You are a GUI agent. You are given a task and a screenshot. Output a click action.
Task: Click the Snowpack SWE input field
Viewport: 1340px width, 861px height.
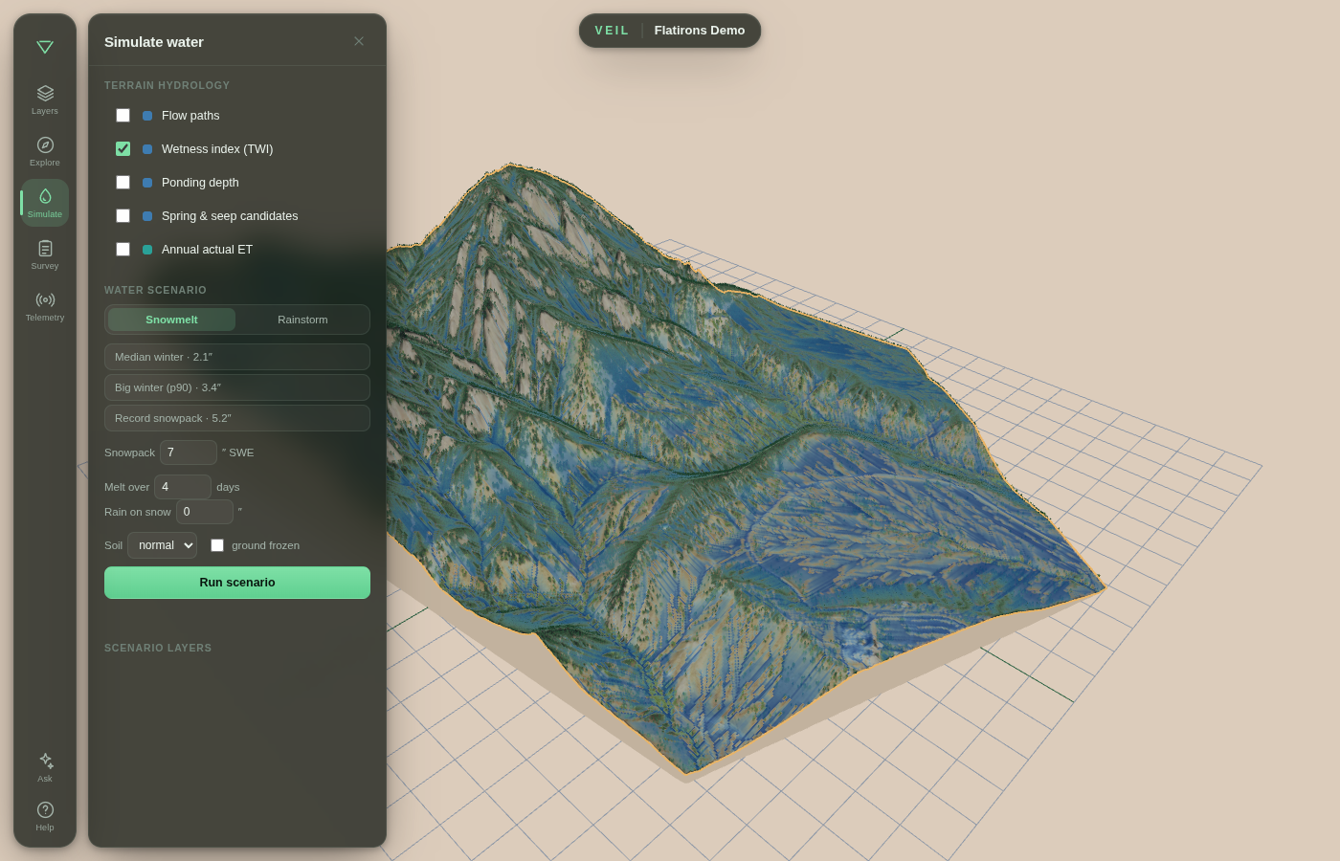point(189,453)
